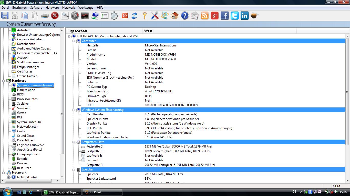Screen dimensions: 350x196
Task: Open the Hardware menu
Action: click(x=52, y=8)
